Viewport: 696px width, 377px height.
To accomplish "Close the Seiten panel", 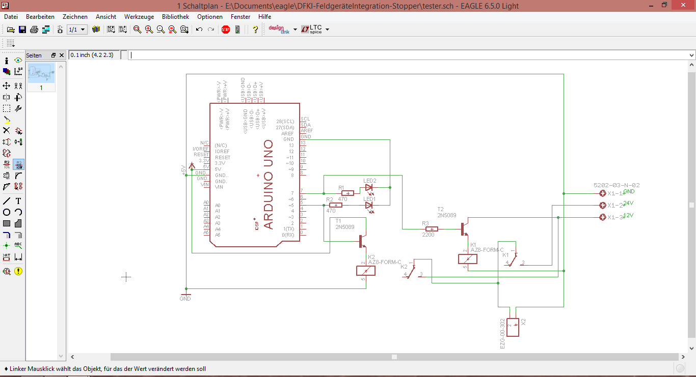I will click(x=62, y=55).
